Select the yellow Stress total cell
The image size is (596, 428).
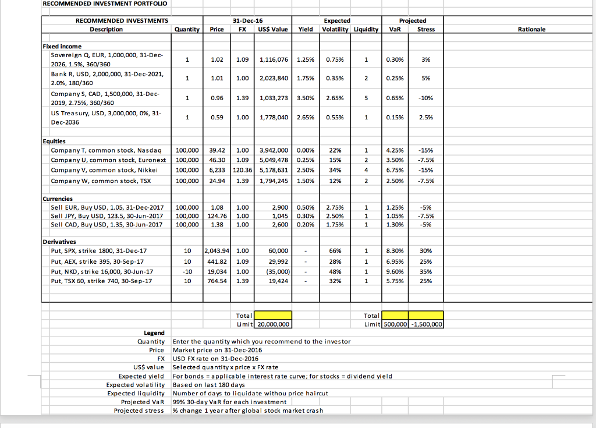coord(425,316)
